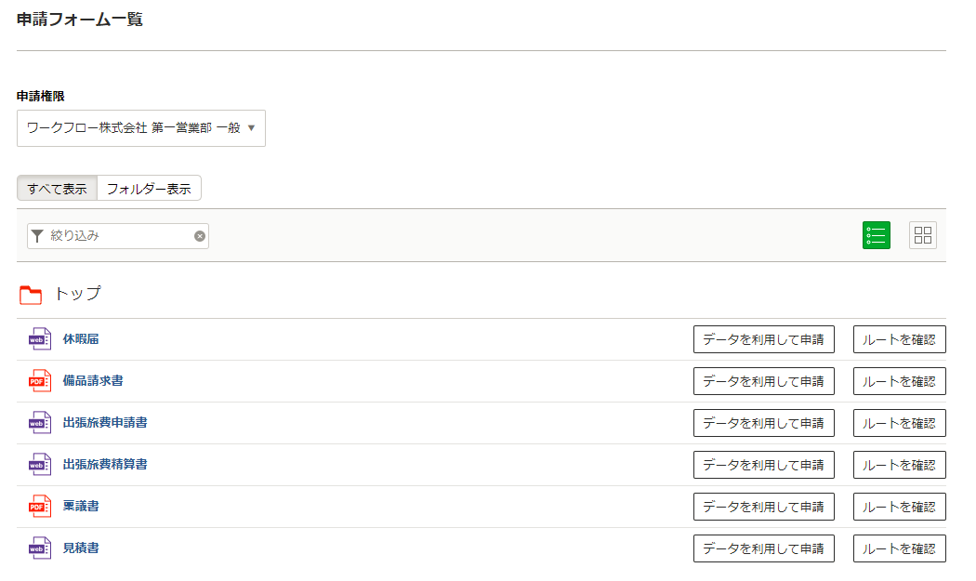Click the PDF icon beside 備品請求書
Viewport: 976px width, 581px height.
pos(40,381)
